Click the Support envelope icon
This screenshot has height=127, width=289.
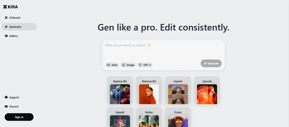click(x=6, y=97)
